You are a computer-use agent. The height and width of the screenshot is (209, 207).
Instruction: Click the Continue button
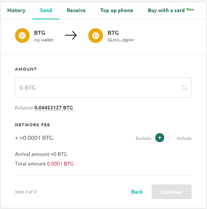tap(171, 192)
